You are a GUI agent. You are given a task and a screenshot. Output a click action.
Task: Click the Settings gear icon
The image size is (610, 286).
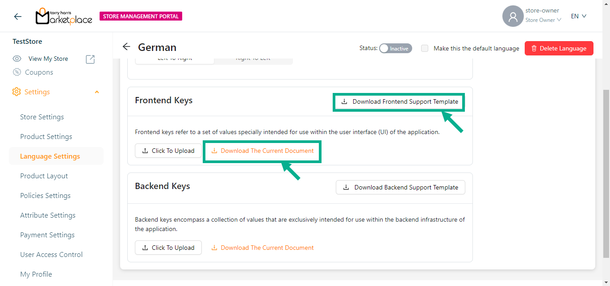17,92
